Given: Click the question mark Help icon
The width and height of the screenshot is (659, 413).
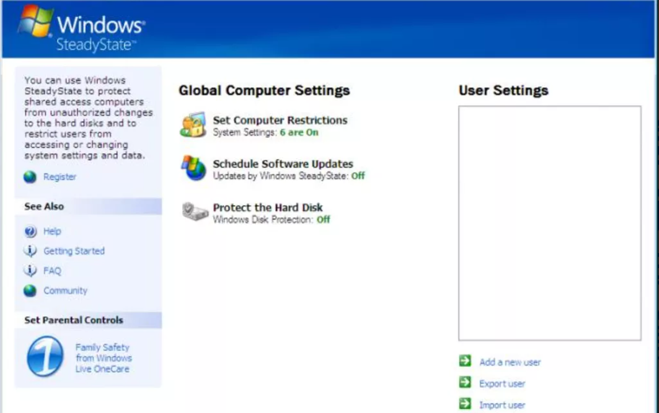Looking at the screenshot, I should pos(30,231).
